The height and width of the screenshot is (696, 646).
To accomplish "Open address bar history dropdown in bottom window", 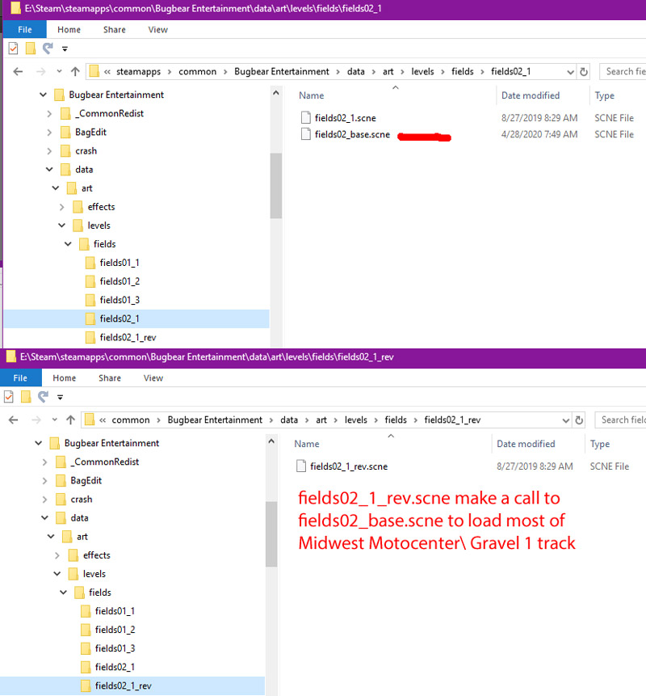I will coord(566,420).
